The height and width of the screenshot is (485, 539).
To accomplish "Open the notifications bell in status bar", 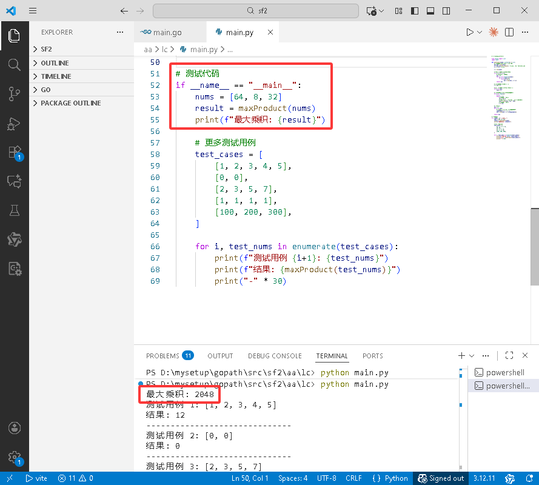I will [529, 478].
